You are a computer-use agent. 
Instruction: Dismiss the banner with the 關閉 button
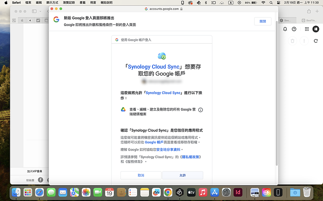[x=263, y=21]
